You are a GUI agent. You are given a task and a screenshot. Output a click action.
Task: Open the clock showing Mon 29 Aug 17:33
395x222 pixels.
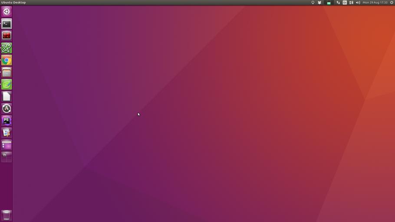(x=375, y=3)
